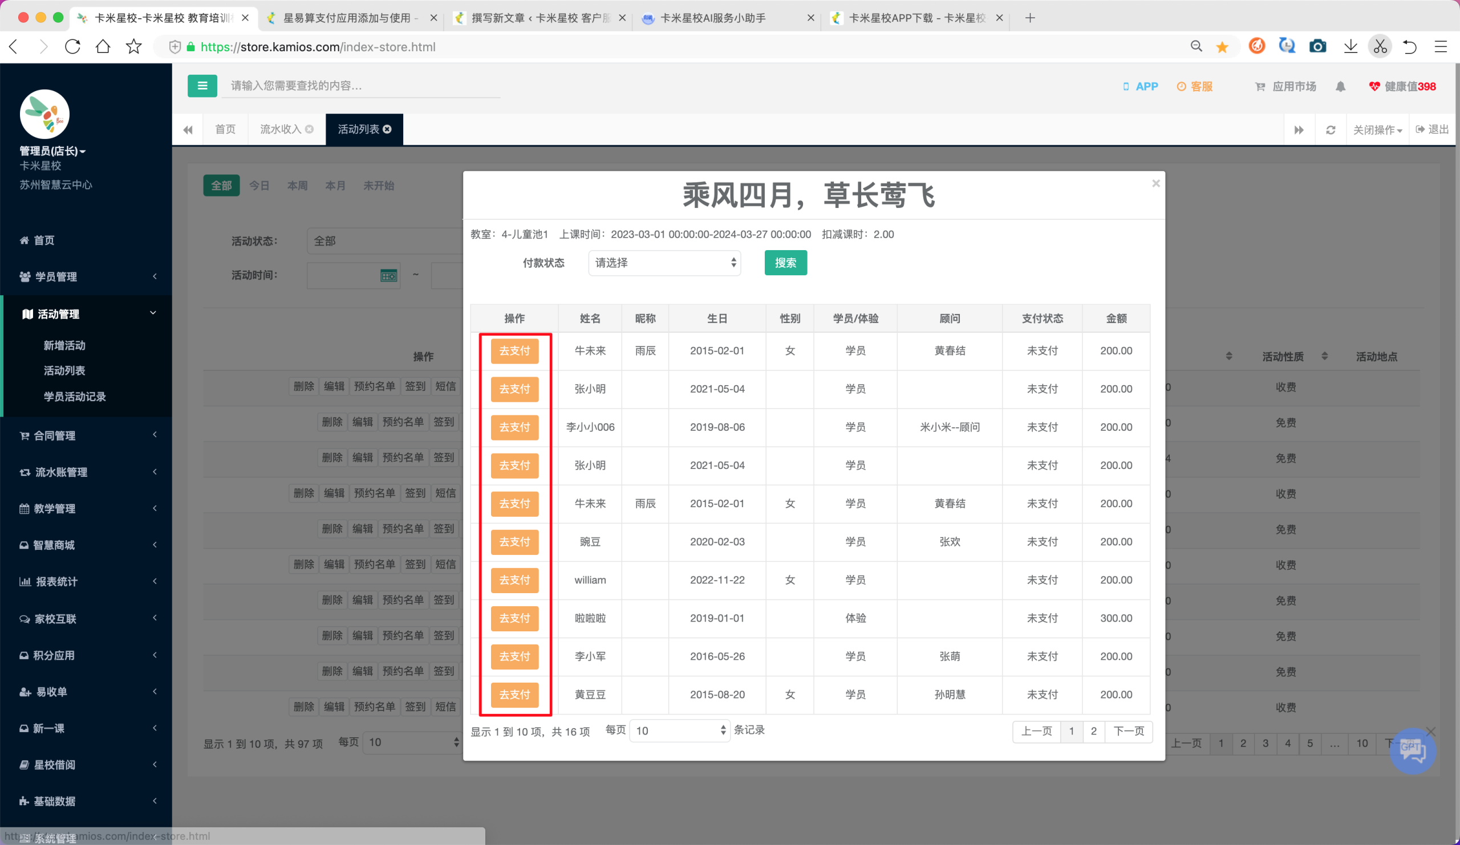Open the browser hamburger menu
The height and width of the screenshot is (845, 1460).
pyautogui.click(x=1441, y=46)
